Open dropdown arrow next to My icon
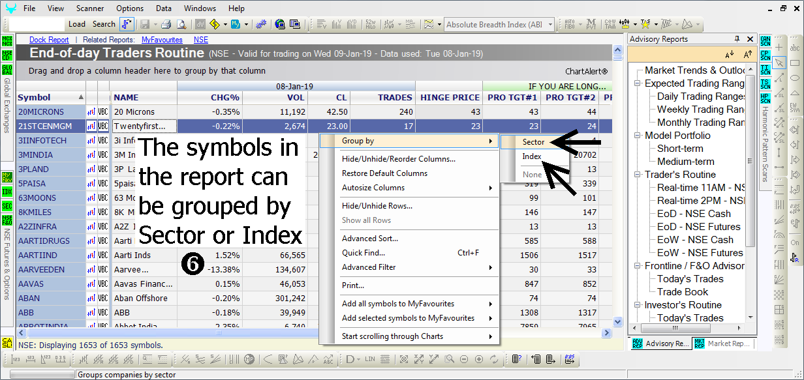Image resolution: width=804 pixels, height=380 pixels. point(246,25)
